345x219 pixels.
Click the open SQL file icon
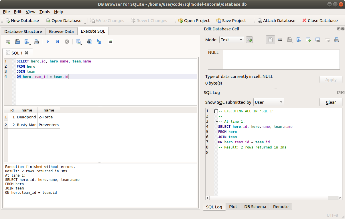pos(17,42)
